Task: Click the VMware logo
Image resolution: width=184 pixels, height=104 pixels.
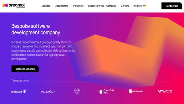Action: [165, 91]
